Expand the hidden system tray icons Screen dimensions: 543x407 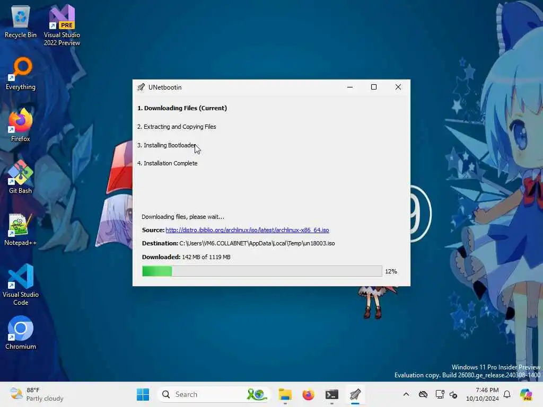[x=406, y=394]
